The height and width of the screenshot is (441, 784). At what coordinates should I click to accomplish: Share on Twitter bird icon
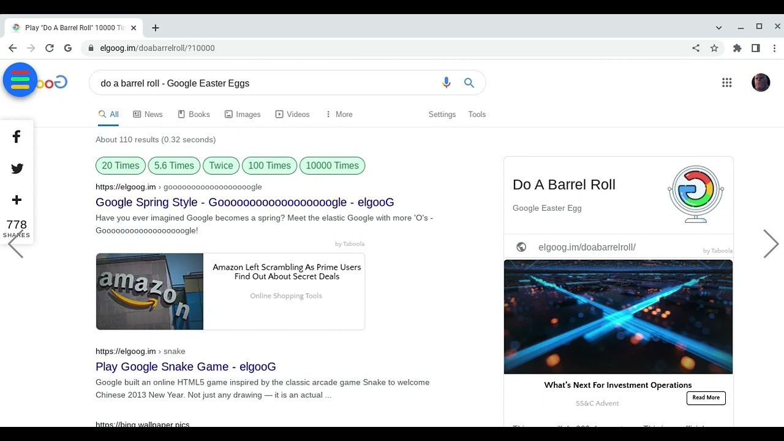tap(17, 168)
